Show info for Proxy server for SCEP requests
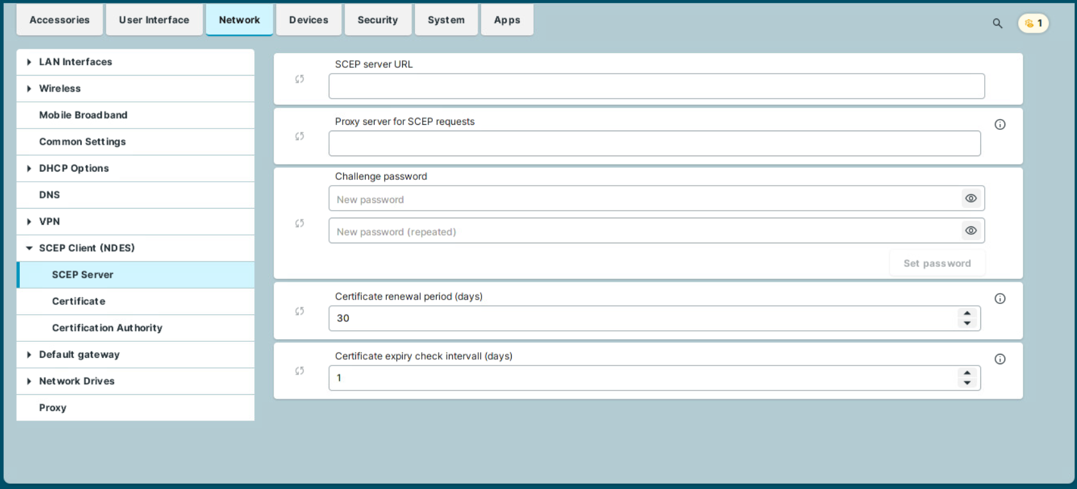Screen dimensions: 1077x489 click(1000, 125)
